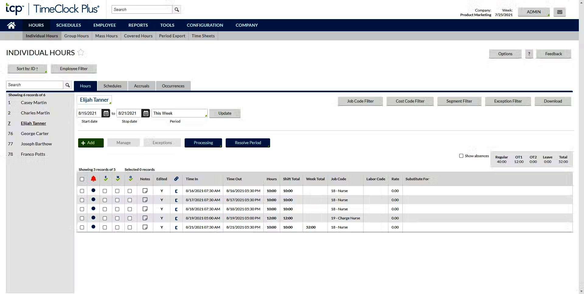Expand the Sort by: ID dropdown

(27, 69)
